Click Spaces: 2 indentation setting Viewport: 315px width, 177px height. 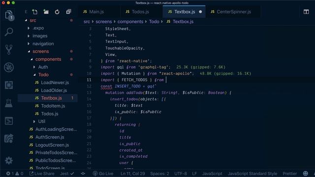159,174
